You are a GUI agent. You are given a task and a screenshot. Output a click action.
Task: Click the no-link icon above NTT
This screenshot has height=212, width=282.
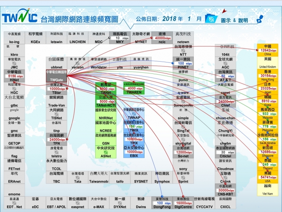point(183,51)
